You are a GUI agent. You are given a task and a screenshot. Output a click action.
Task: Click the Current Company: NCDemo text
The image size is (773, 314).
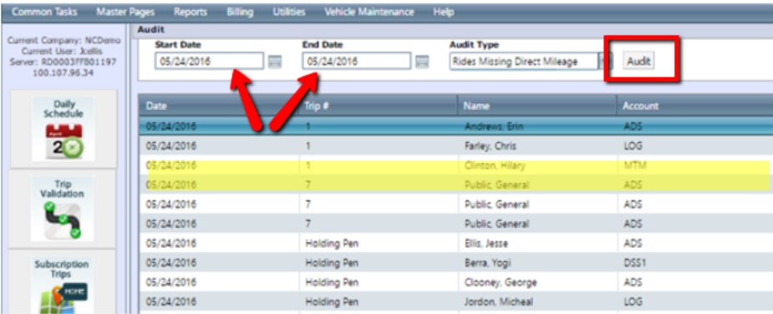[64, 40]
